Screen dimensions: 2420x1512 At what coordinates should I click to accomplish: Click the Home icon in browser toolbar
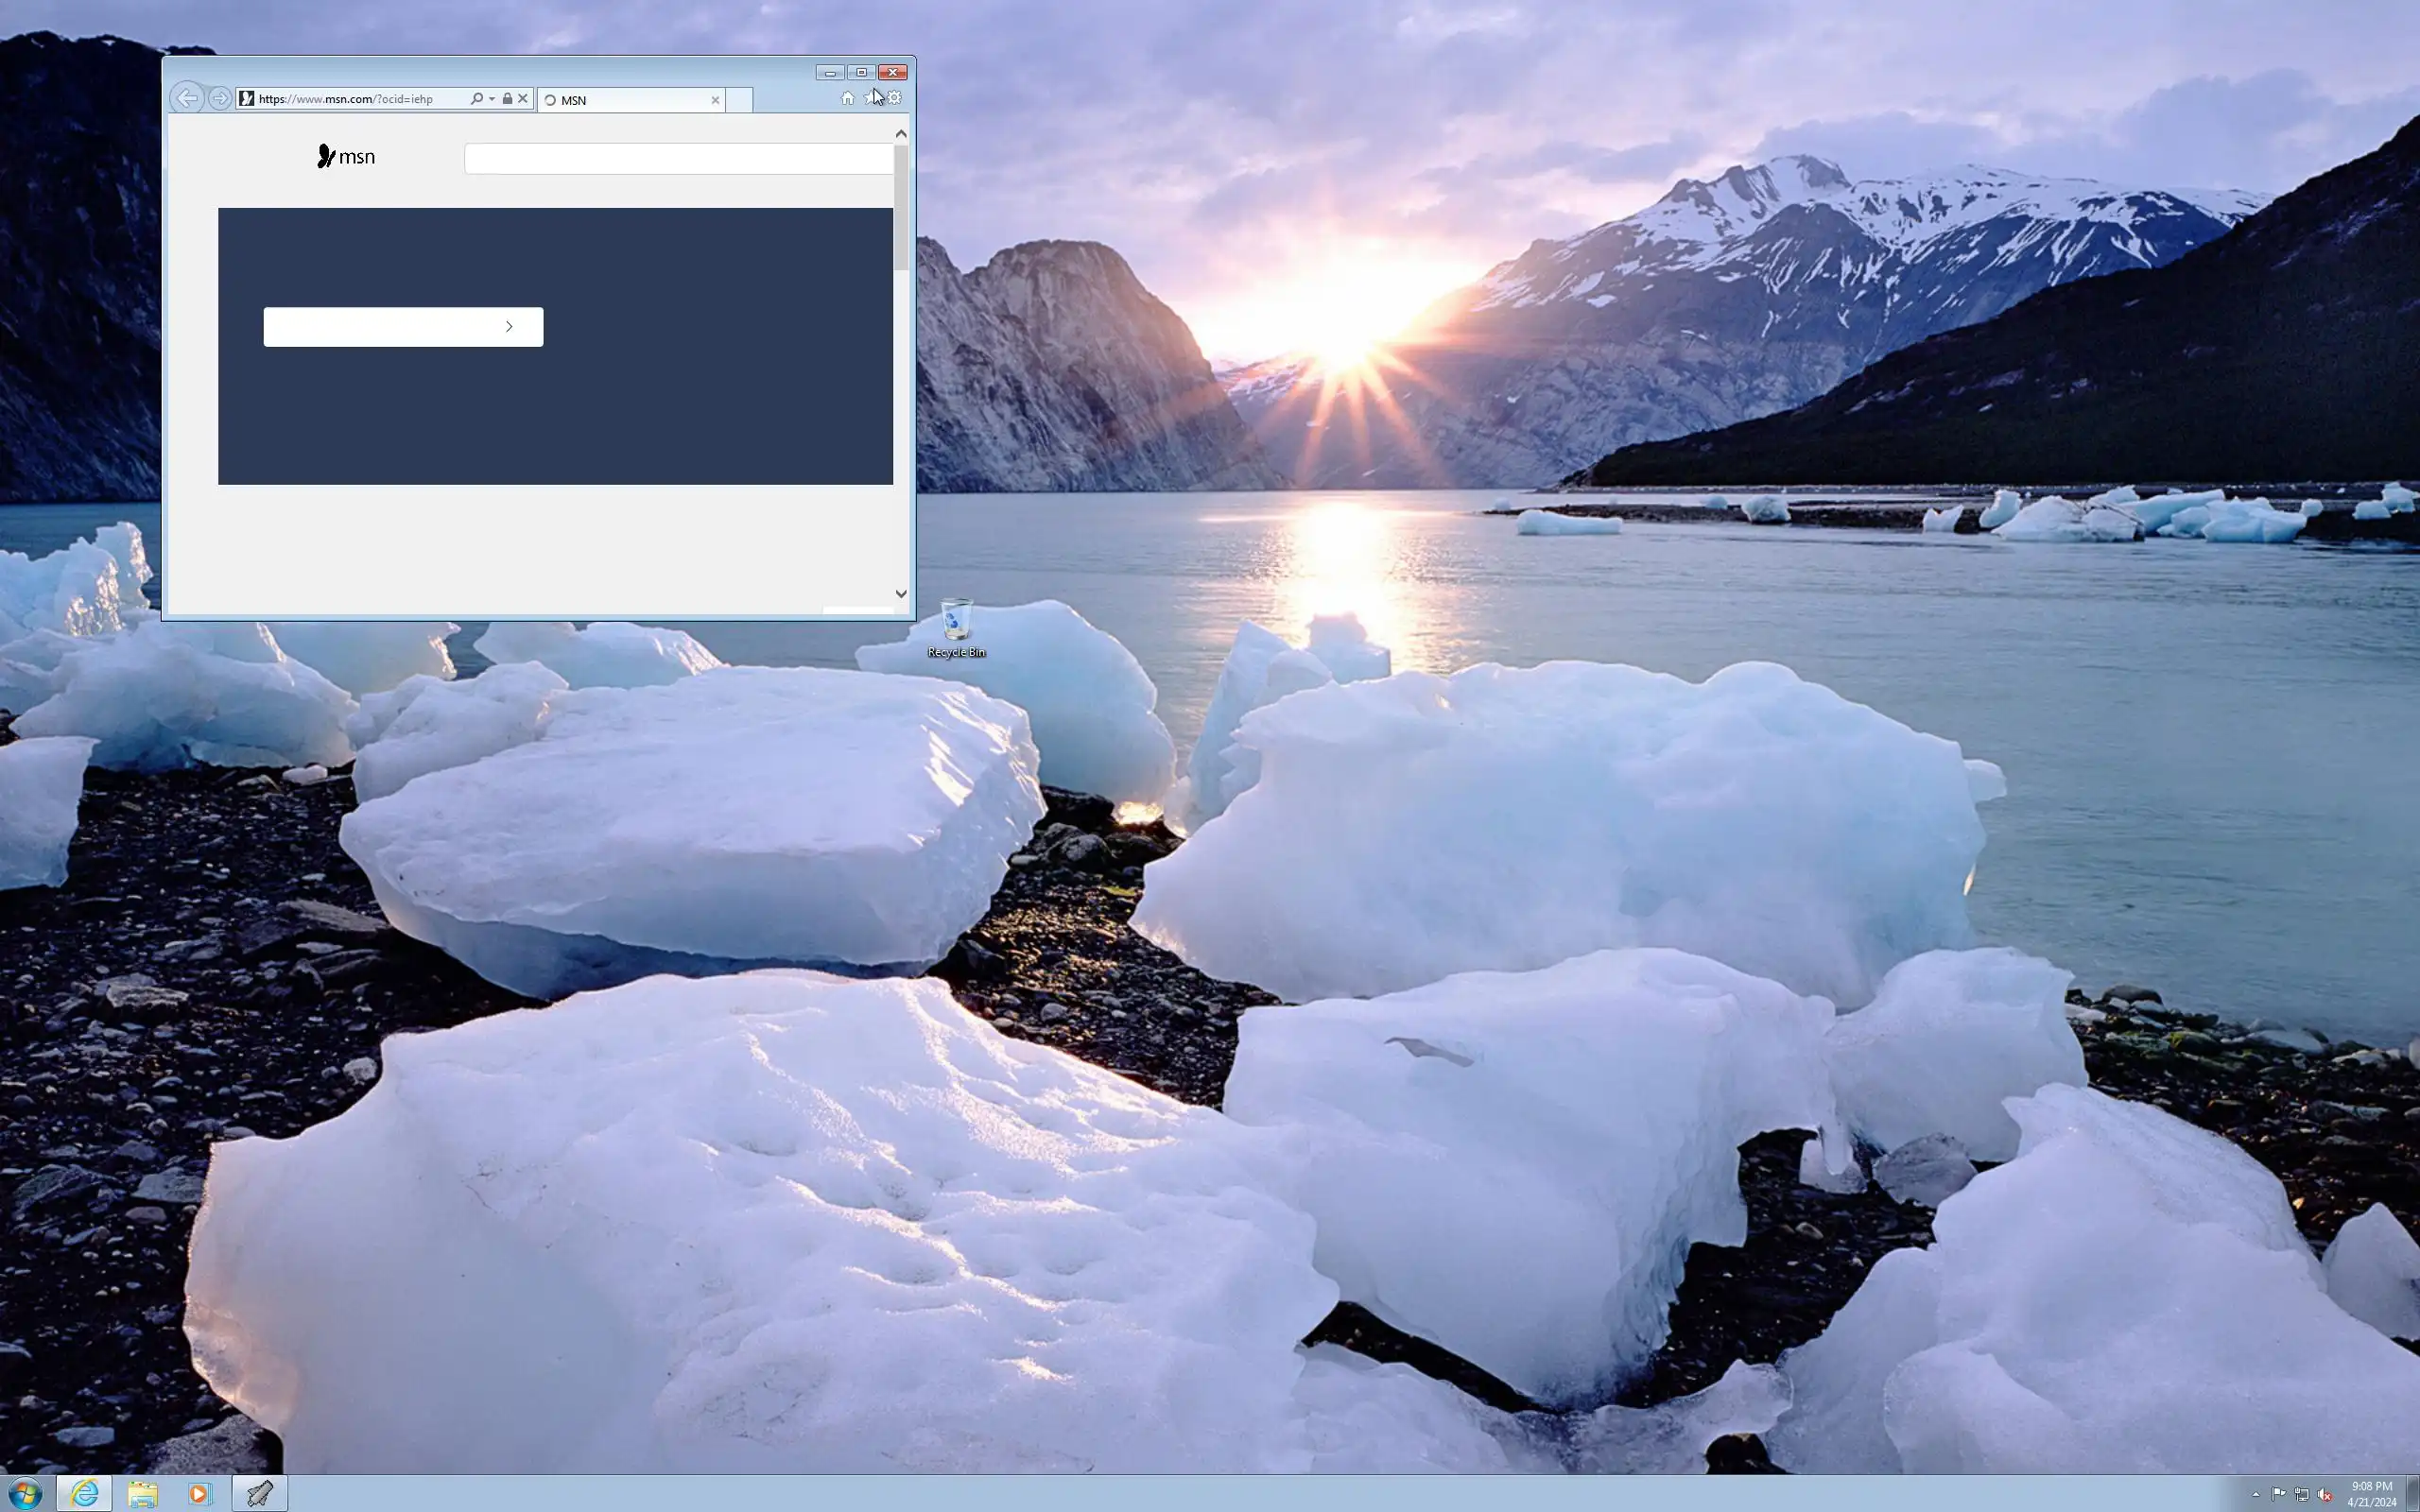coord(847,98)
